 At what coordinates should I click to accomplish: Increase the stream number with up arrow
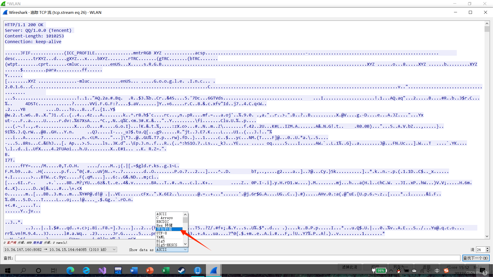(x=488, y=248)
